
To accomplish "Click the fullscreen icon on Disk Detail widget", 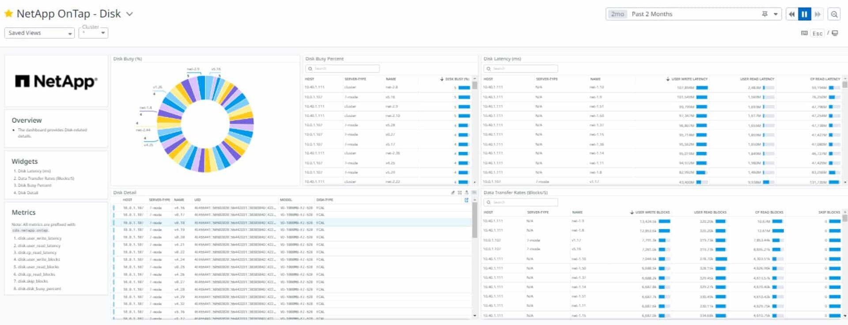I will pyautogui.click(x=460, y=193).
